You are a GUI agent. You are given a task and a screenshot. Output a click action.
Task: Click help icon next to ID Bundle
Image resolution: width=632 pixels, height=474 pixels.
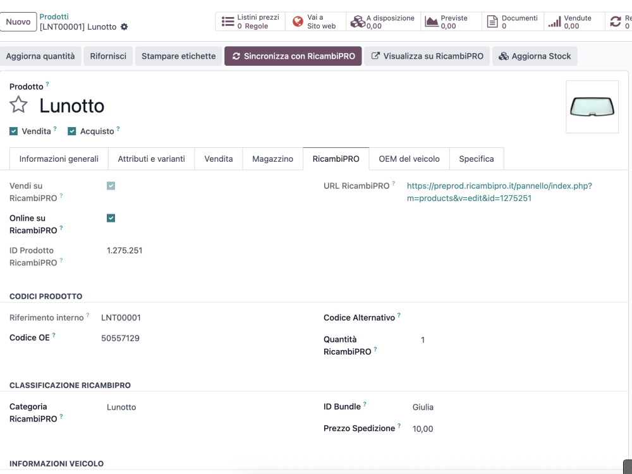click(x=365, y=404)
